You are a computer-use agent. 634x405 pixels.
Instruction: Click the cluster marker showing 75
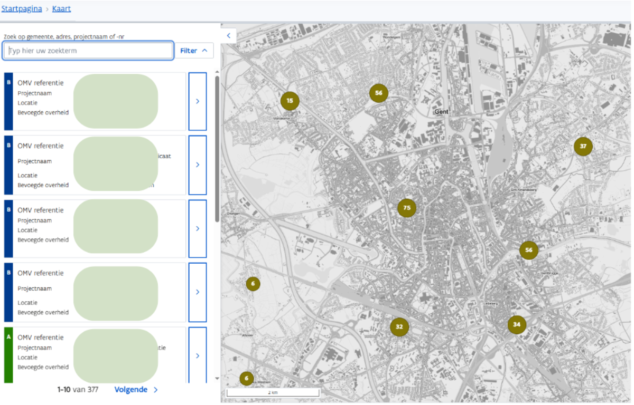pyautogui.click(x=406, y=208)
